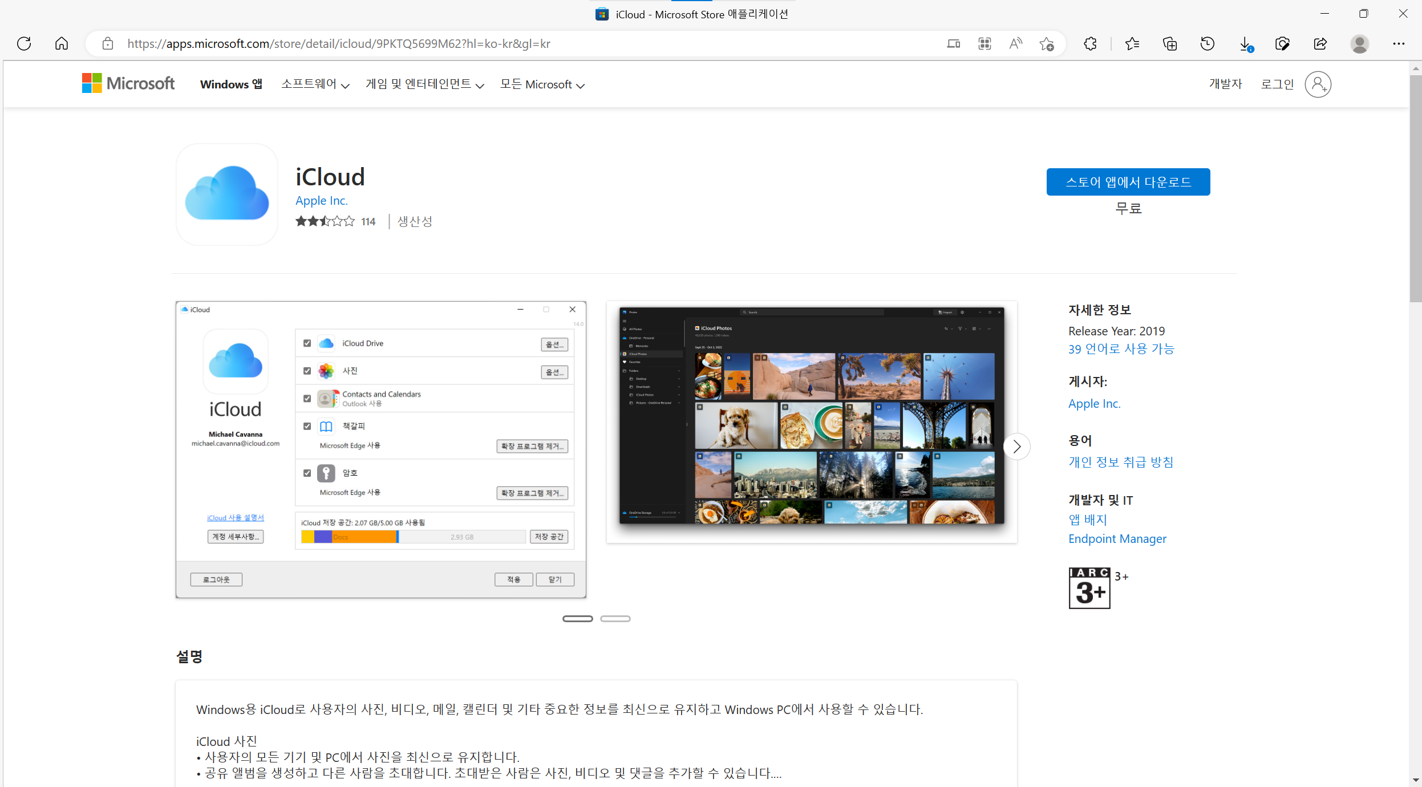Screen dimensions: 1422x787
Task: Open Collections panel
Action: (x=1170, y=44)
